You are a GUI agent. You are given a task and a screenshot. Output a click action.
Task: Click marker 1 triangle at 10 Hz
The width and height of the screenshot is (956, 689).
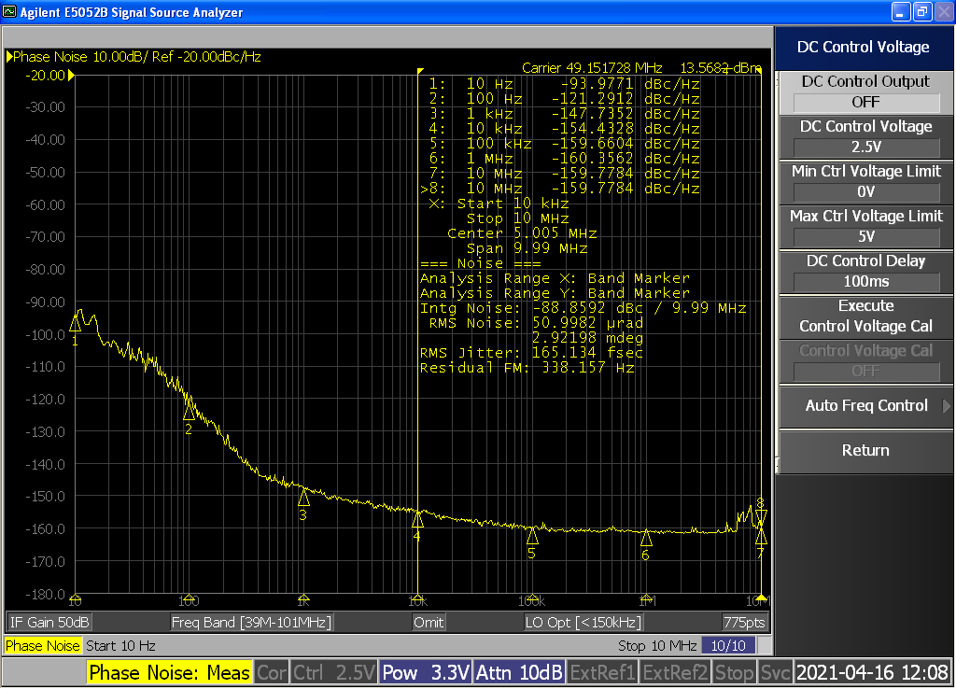click(76, 322)
